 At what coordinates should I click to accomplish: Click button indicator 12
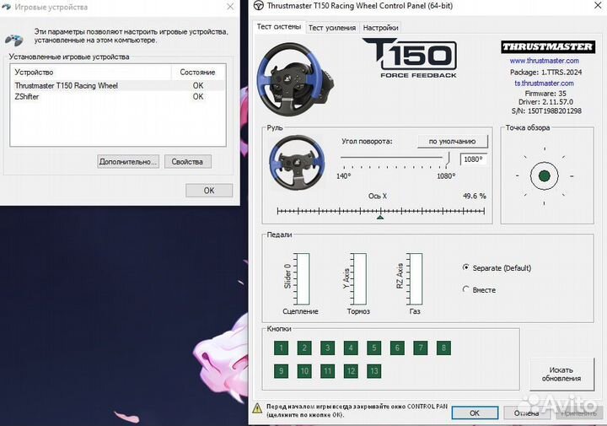(x=351, y=371)
